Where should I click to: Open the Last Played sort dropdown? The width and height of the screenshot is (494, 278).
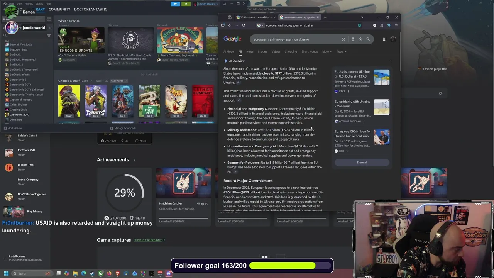tap(119, 81)
